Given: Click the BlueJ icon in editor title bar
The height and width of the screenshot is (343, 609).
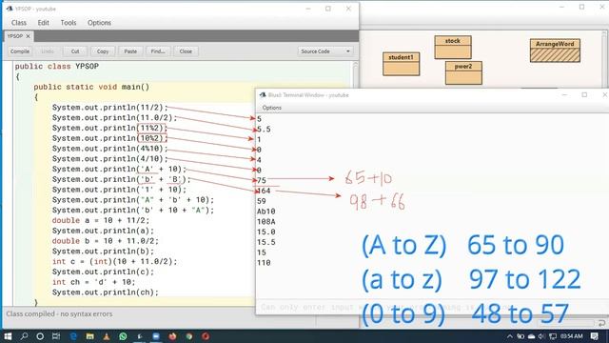Looking at the screenshot, I should (x=10, y=9).
